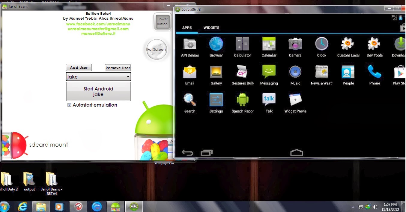Click the Windows Start button
The width and height of the screenshot is (406, 212).
[x=4, y=206]
